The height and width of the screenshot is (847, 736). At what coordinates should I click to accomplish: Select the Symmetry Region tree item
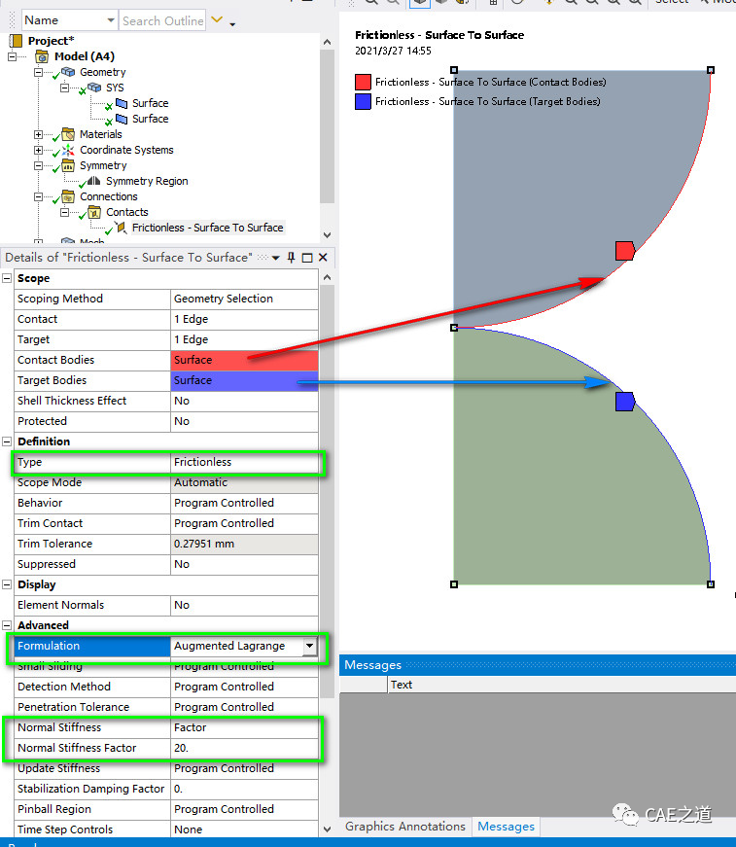pyautogui.click(x=147, y=181)
